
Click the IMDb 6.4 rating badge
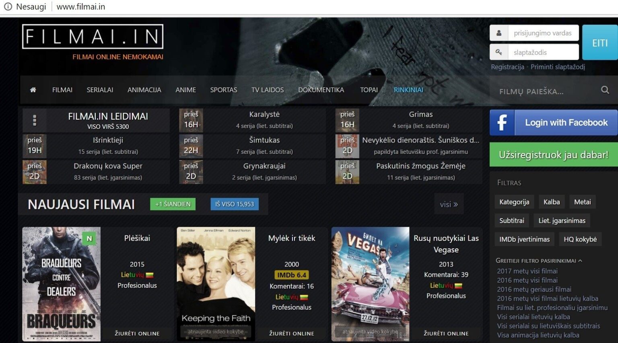[291, 275]
